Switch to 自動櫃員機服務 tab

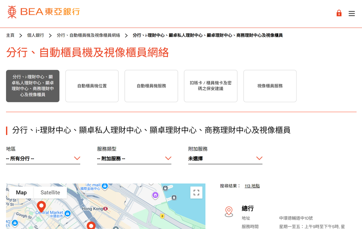[151, 86]
